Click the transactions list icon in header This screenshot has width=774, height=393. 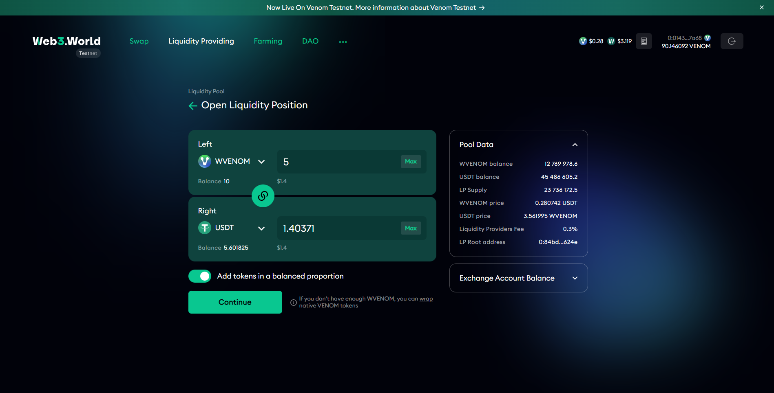click(x=644, y=41)
